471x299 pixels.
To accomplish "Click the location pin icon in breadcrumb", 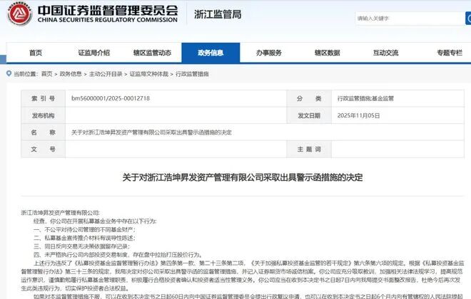I will [x=8, y=74].
